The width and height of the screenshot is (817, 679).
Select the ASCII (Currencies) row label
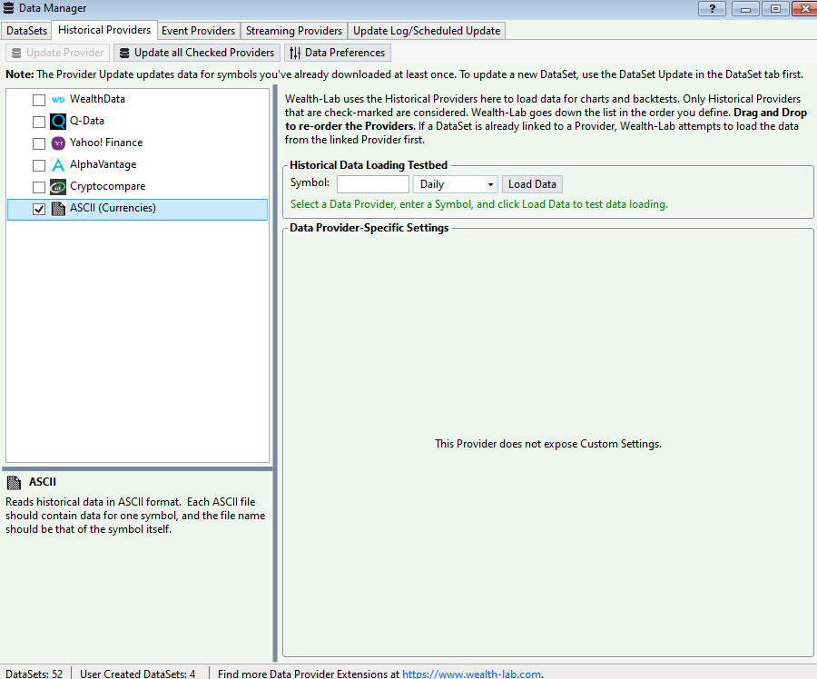click(x=113, y=208)
